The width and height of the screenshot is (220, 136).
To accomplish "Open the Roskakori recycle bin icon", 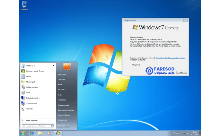I will pyautogui.click(x=24, y=6).
